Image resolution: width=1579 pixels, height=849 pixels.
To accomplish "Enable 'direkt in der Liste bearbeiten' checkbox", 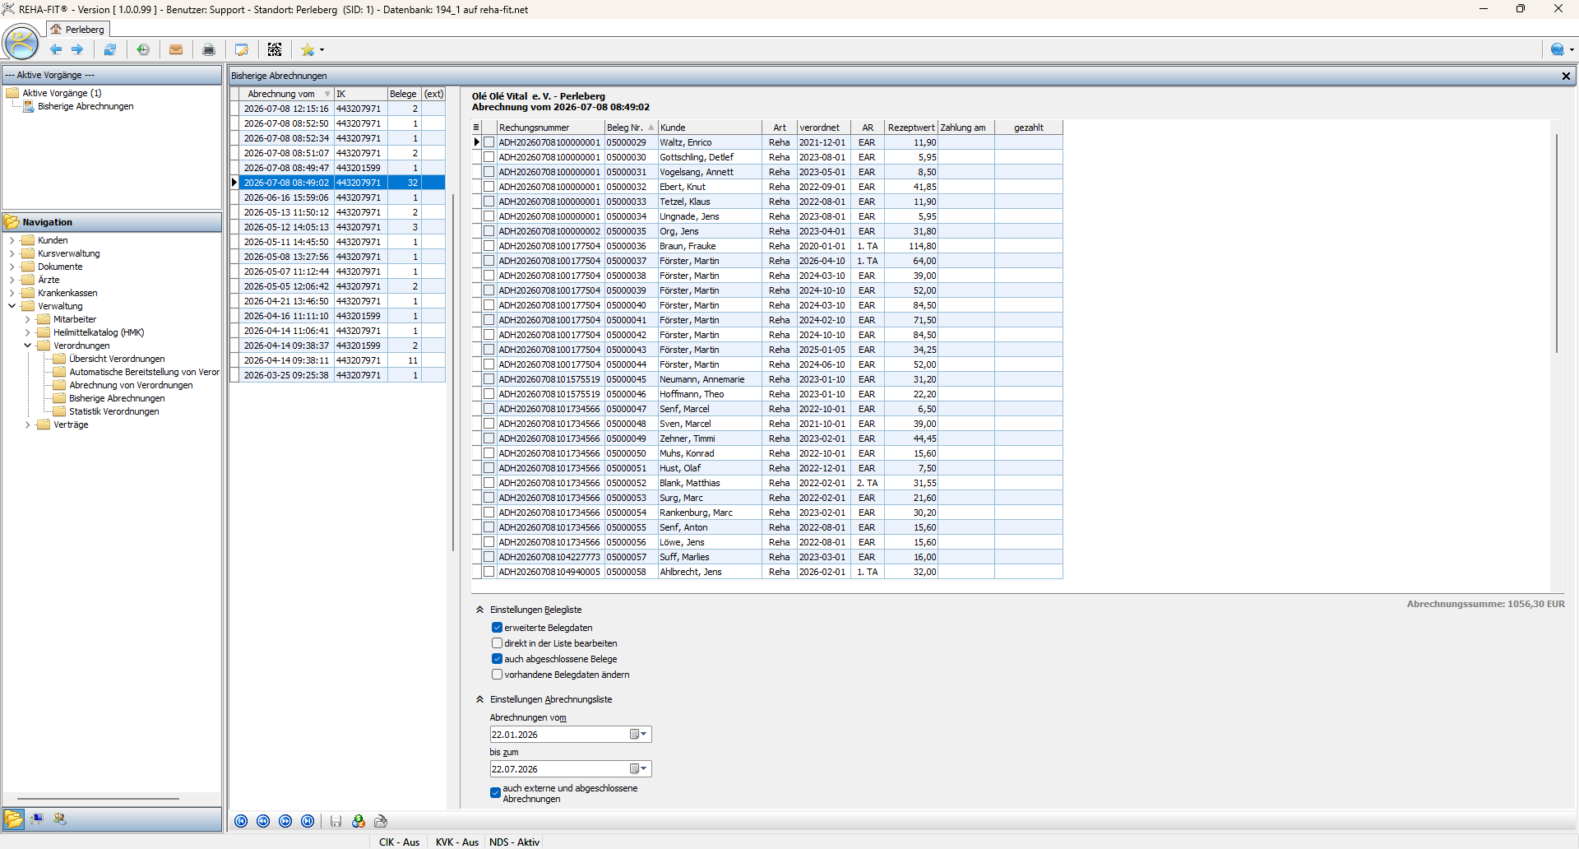I will (497, 643).
